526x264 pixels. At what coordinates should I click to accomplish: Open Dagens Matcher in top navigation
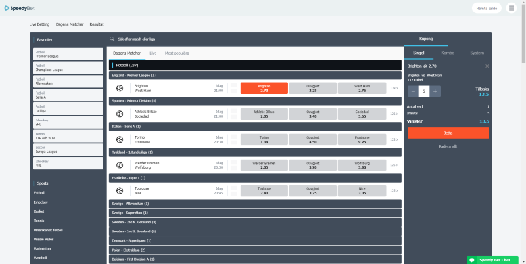coord(70,24)
